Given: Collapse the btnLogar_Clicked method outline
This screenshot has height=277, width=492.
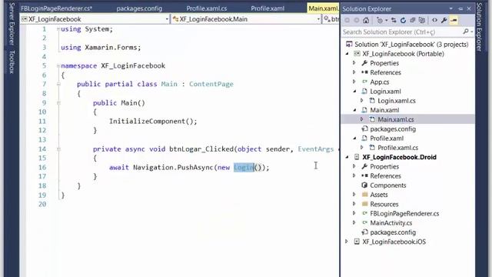Looking at the screenshot, I should [x=58, y=149].
